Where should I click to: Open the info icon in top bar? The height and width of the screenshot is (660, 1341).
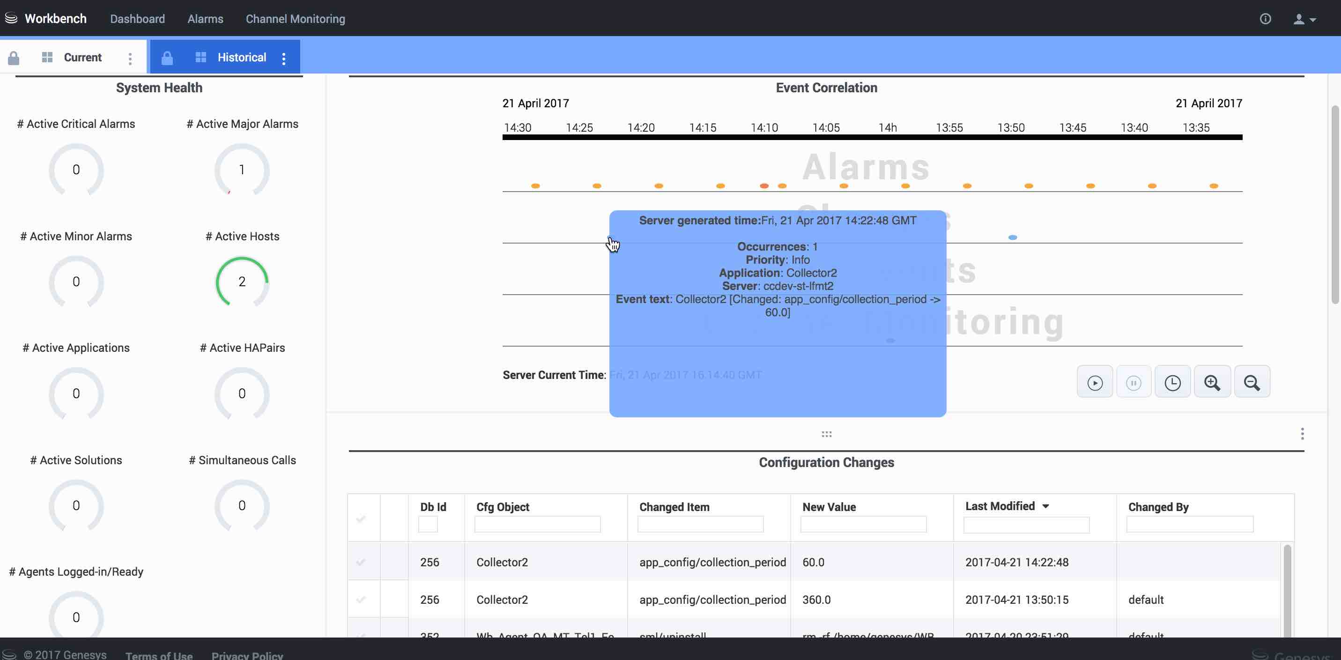[1265, 19]
